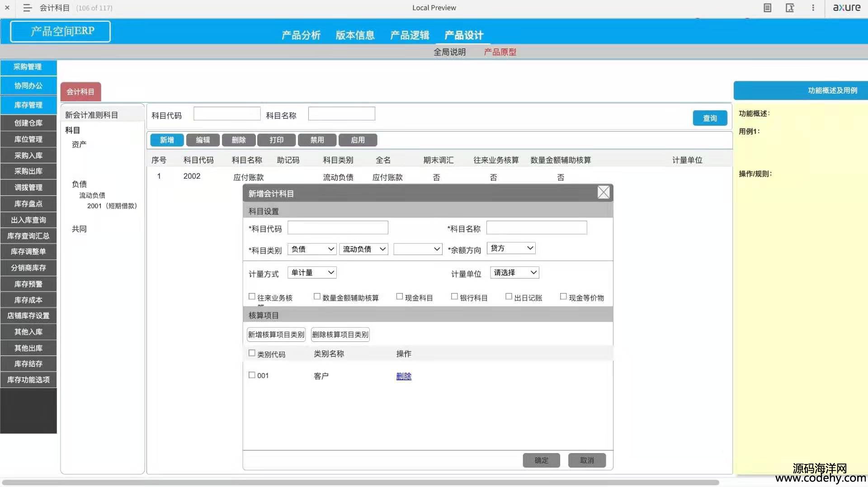
Task: Toggle the inspect panel icon in header
Action: [790, 8]
